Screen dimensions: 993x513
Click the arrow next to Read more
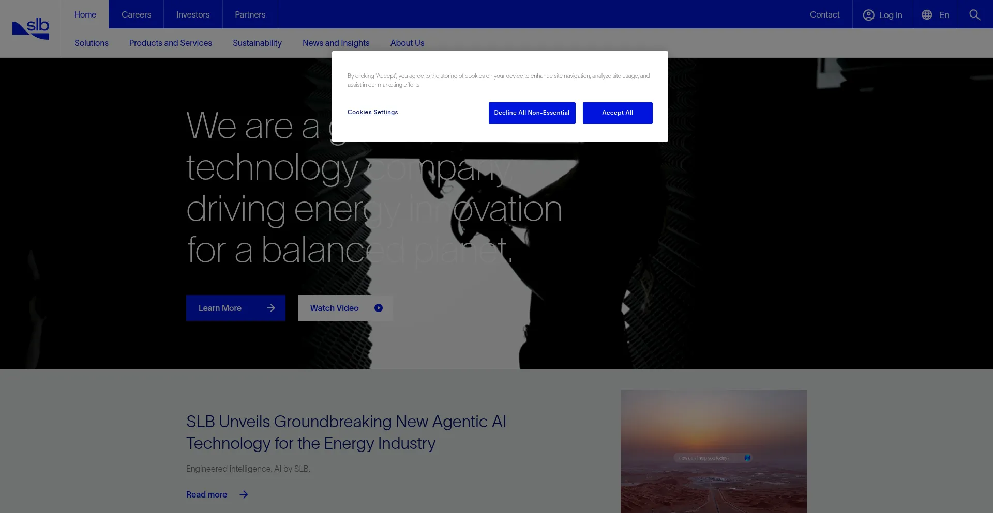pos(244,494)
